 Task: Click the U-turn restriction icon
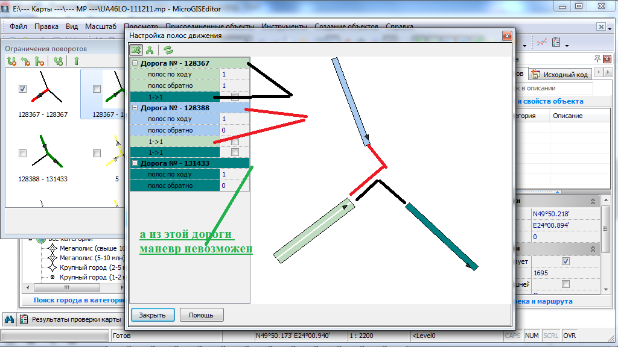coord(11,61)
